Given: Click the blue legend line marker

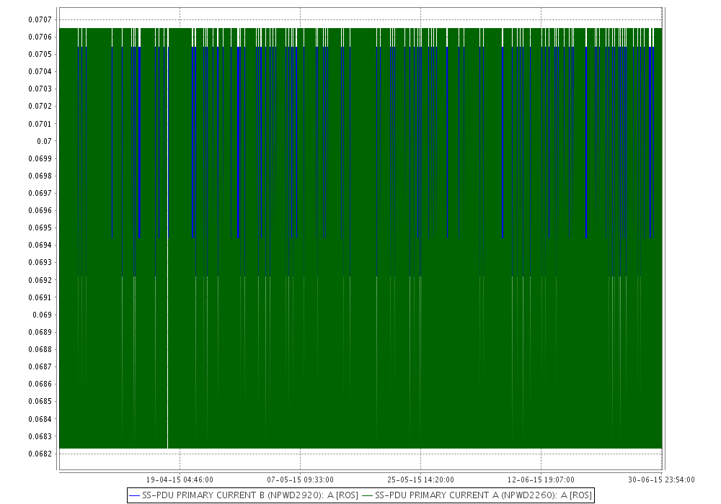Looking at the screenshot, I should pos(135,496).
